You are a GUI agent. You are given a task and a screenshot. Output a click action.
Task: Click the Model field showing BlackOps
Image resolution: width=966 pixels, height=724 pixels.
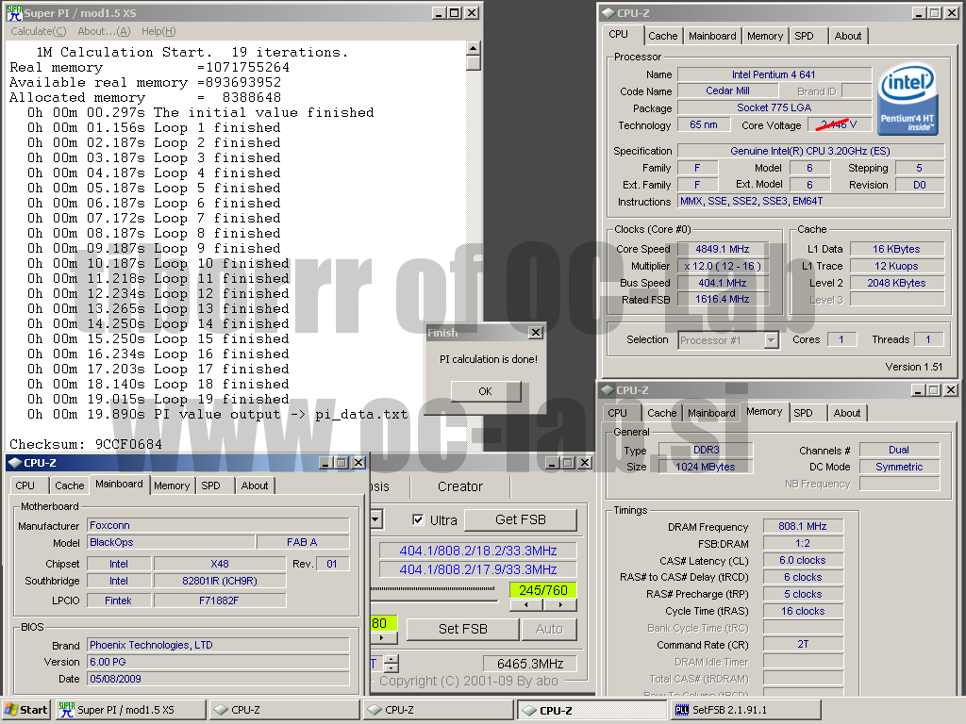(x=172, y=542)
